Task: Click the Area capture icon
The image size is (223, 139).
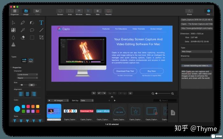Action: coord(70,11)
